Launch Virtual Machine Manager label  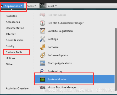pyautogui.click(x=62, y=87)
